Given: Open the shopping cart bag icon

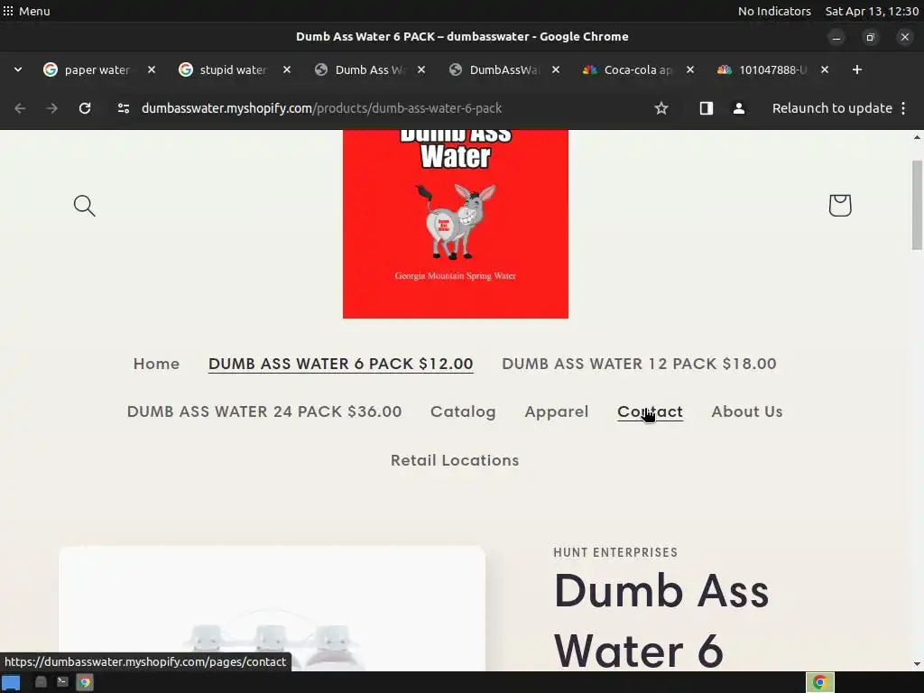Looking at the screenshot, I should (840, 205).
